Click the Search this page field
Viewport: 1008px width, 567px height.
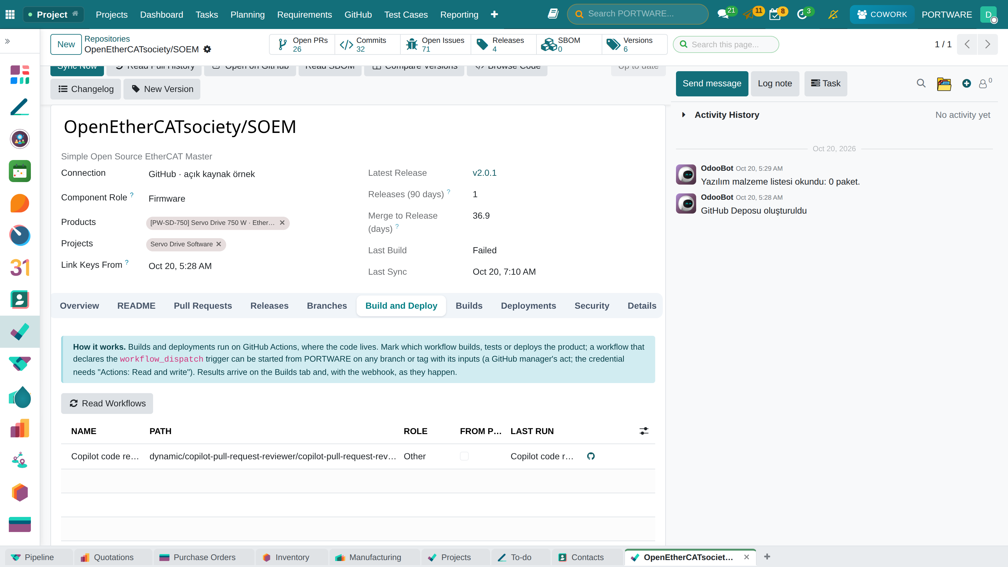pos(726,44)
